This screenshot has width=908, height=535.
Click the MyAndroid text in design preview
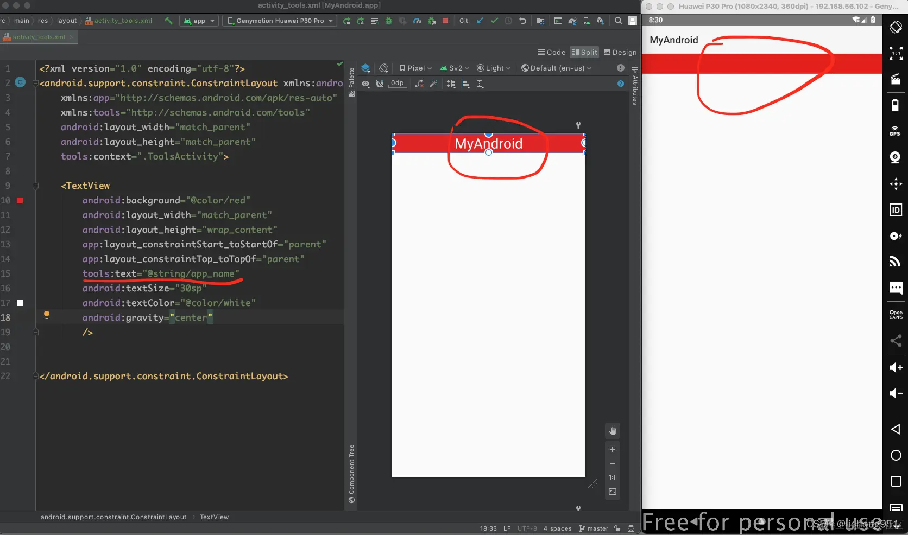[488, 144]
